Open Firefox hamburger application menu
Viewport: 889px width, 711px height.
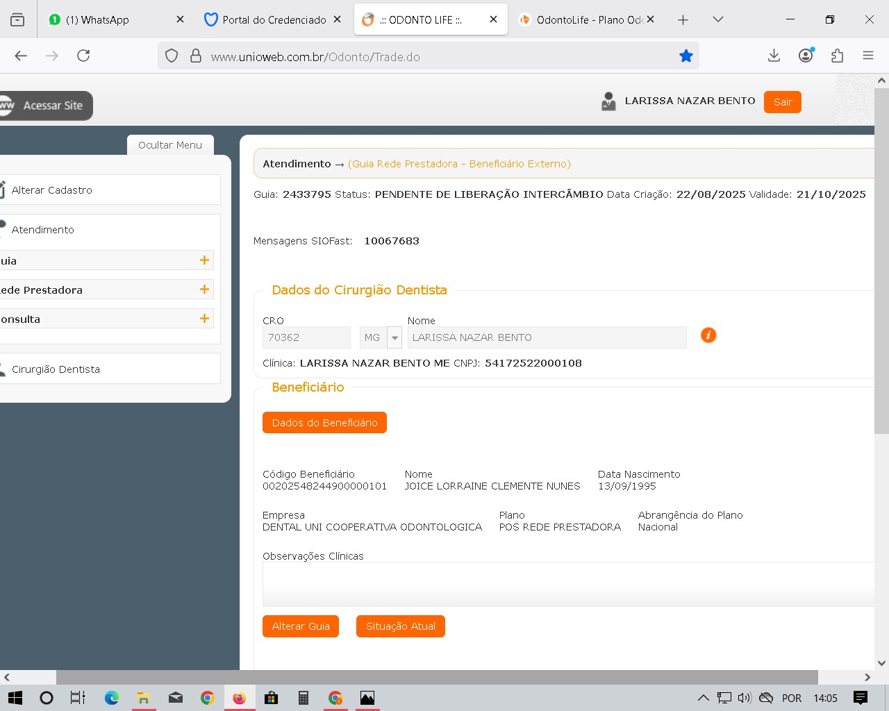coord(867,56)
